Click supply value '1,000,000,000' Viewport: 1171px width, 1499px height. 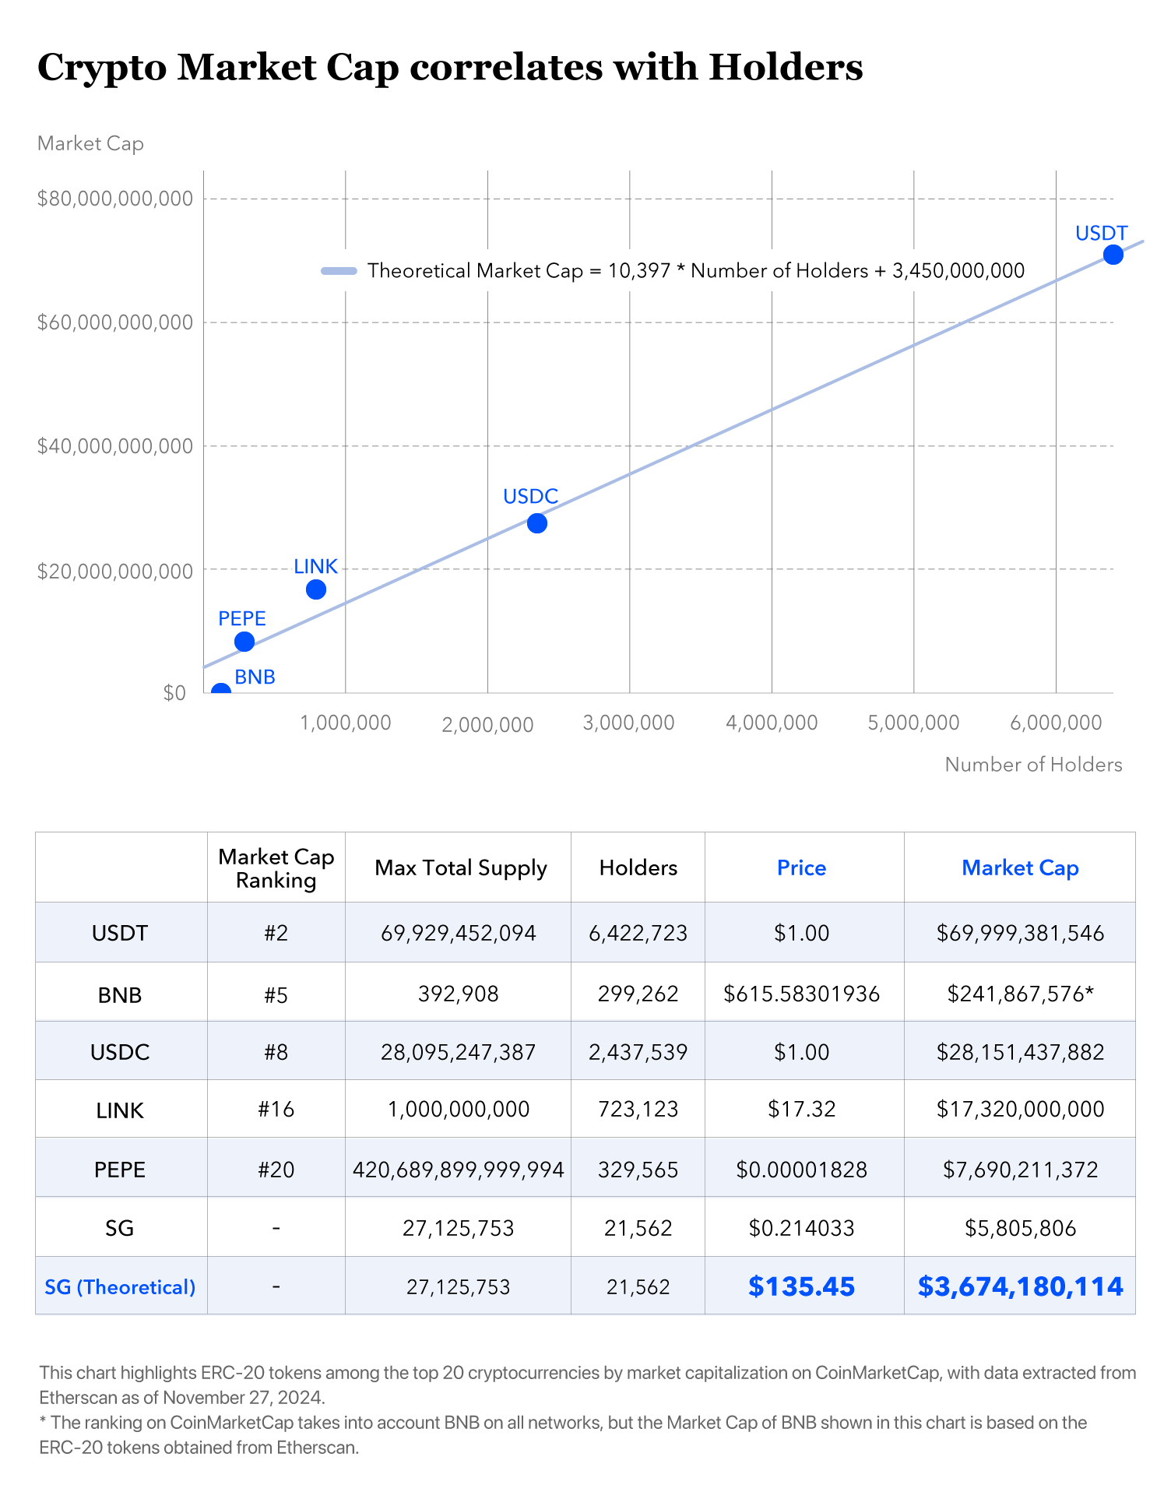pyautogui.click(x=459, y=1110)
